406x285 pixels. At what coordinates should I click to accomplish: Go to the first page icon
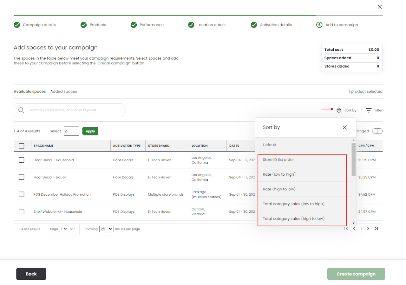[346, 229]
